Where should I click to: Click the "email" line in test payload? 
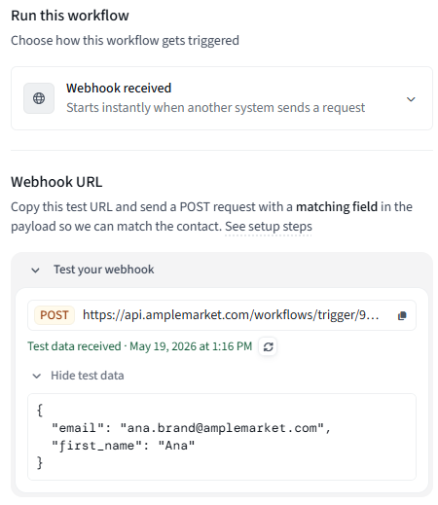click(191, 428)
